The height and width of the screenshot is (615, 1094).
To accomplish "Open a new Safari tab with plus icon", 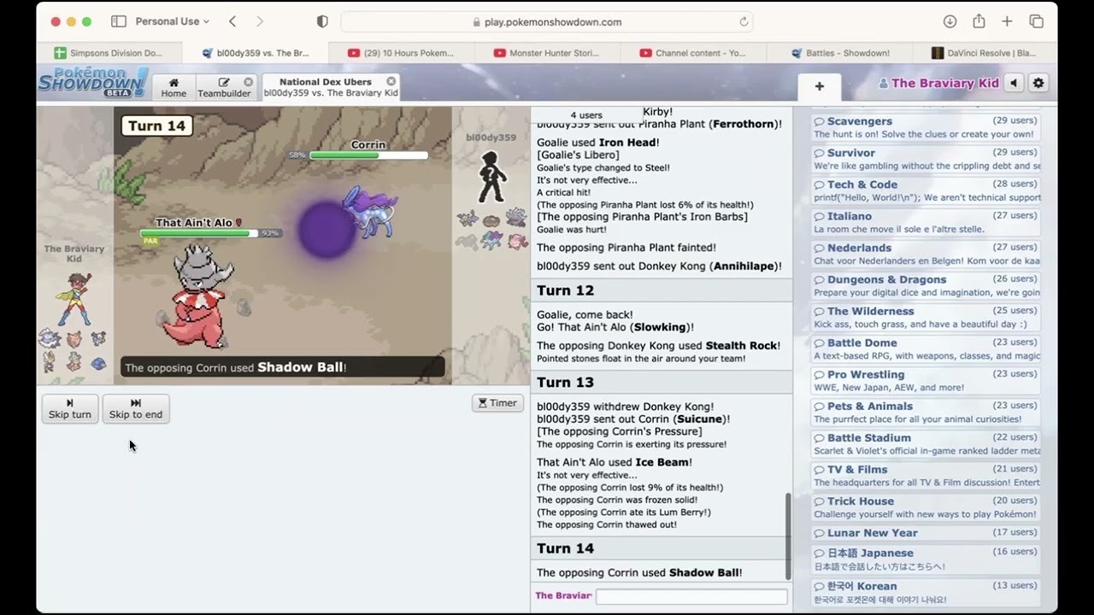I will pyautogui.click(x=1007, y=21).
